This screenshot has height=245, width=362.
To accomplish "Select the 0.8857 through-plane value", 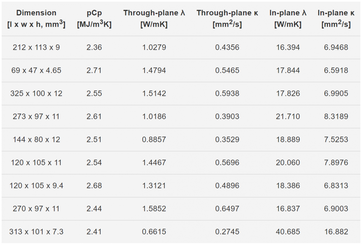I will [x=154, y=139].
